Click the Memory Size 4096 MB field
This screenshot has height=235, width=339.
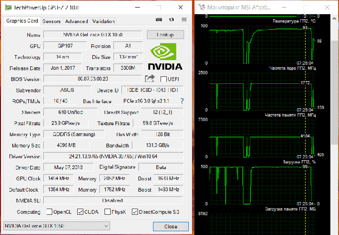pyautogui.click(x=66, y=145)
